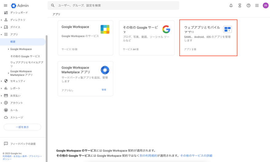Click 管理 link on Marketplace card

(x=104, y=90)
